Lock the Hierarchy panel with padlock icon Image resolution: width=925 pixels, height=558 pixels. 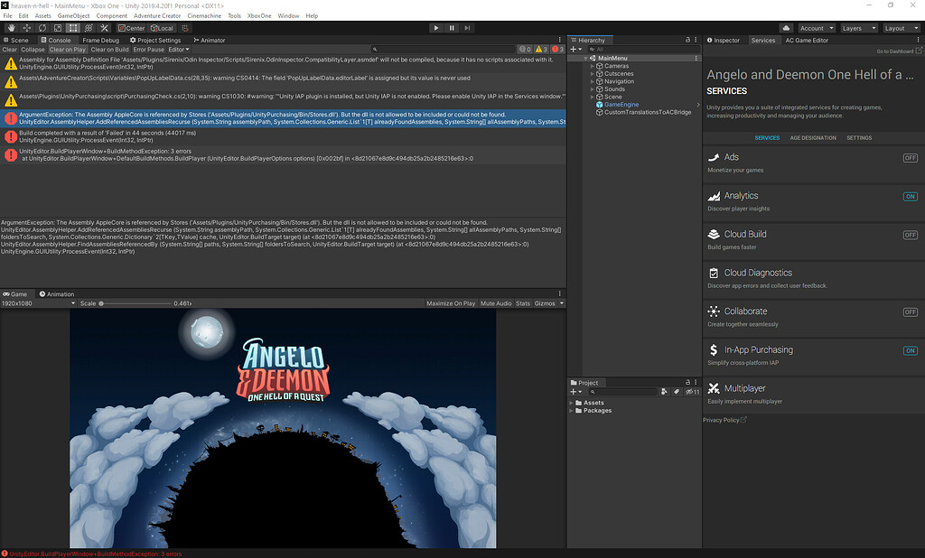pyautogui.click(x=686, y=41)
